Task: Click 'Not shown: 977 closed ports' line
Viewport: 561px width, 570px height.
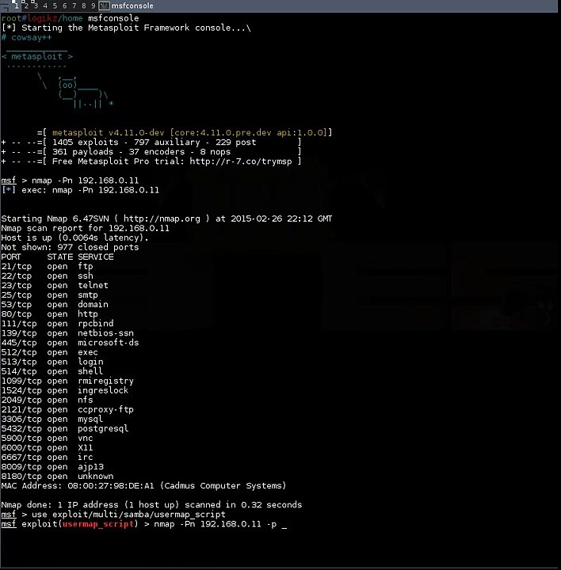Action: pos(70,248)
